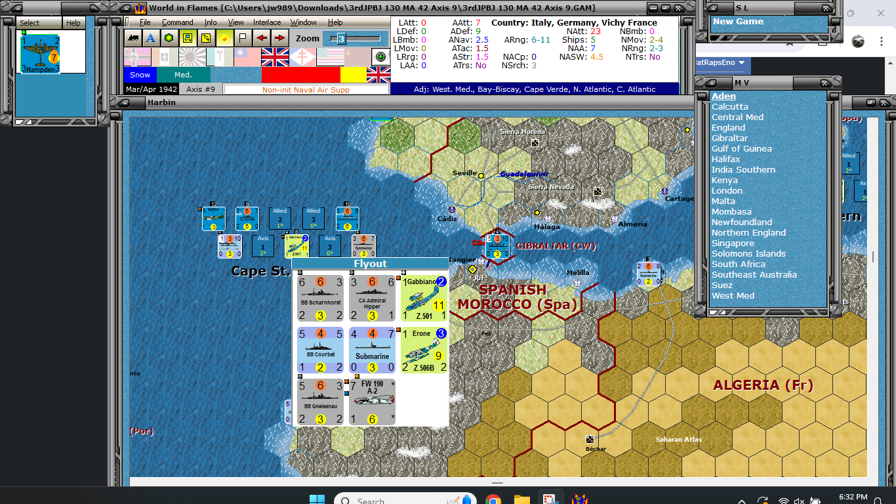Pick the Submarine unit in Flyout
896x504 pixels.
pos(372,350)
